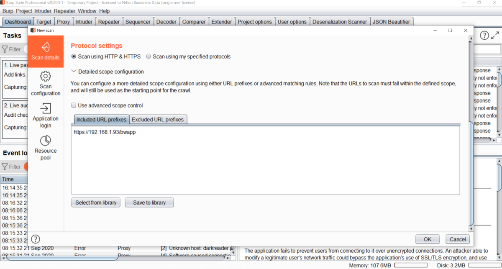Screen dimensions: 502x269
Task: Click expand panel arrows icon on Dashboard
Action: [495, 36]
